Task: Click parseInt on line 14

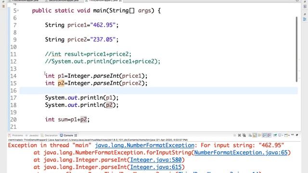Action: (106, 76)
